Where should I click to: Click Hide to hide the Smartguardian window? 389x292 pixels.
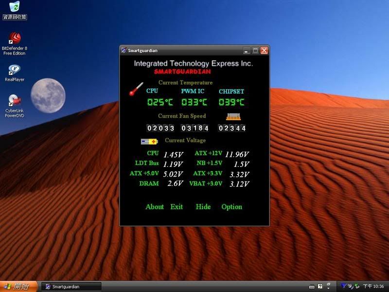point(203,207)
